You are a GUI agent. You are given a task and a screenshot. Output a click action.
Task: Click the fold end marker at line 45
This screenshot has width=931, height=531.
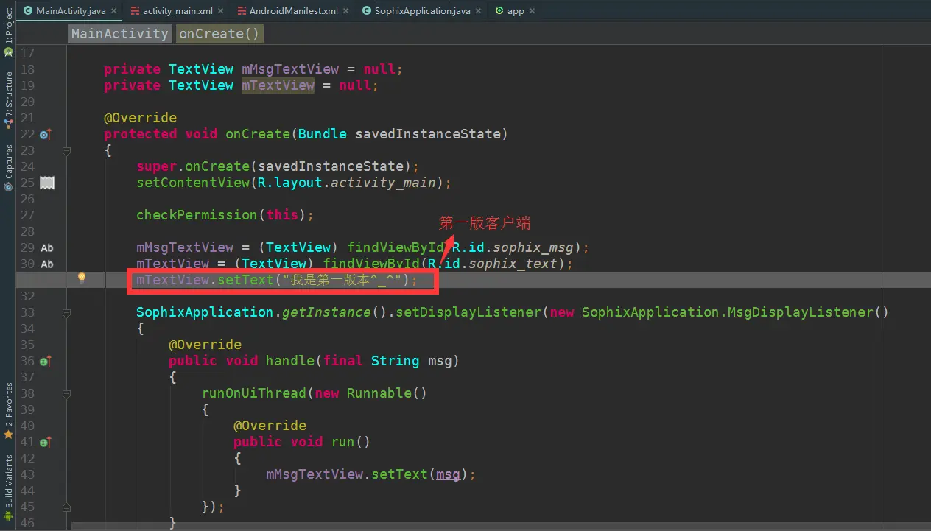66,507
